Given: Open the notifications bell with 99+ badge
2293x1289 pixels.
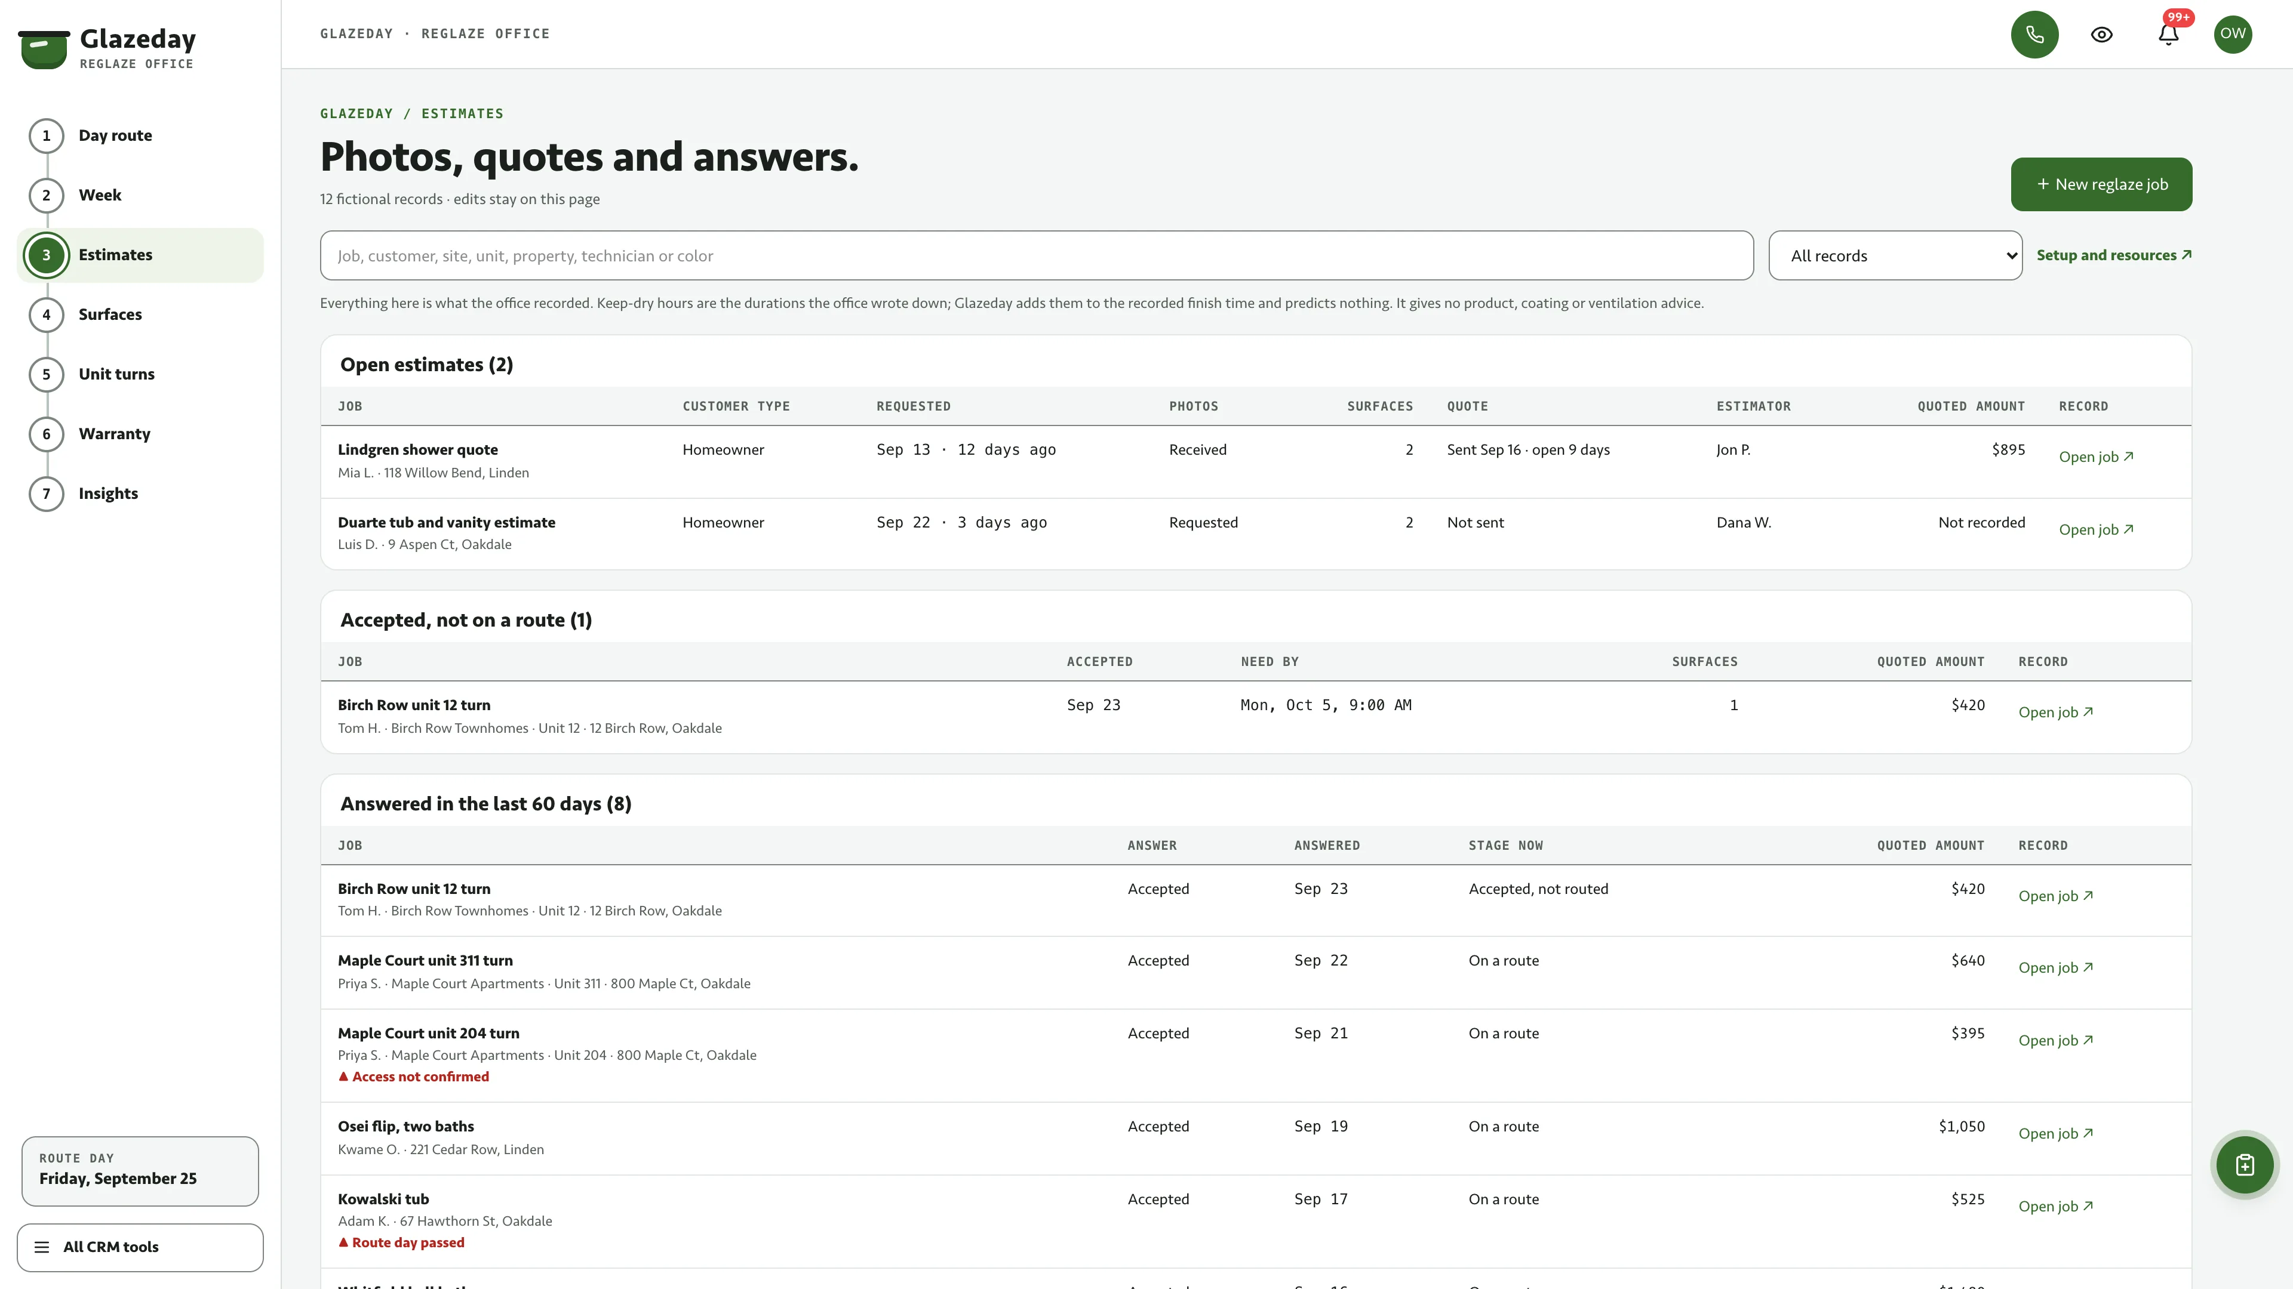Looking at the screenshot, I should tap(2168, 34).
